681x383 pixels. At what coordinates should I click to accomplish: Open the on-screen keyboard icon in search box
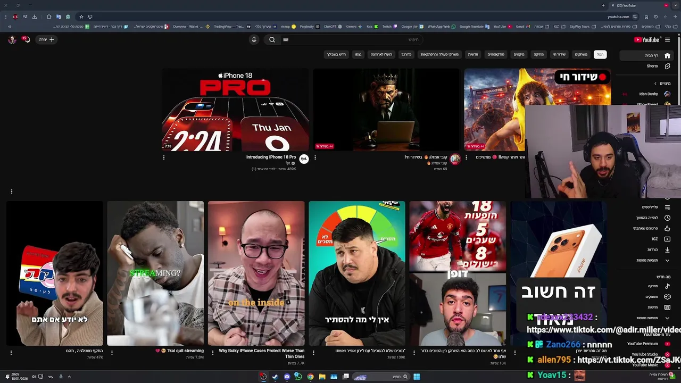(x=286, y=39)
